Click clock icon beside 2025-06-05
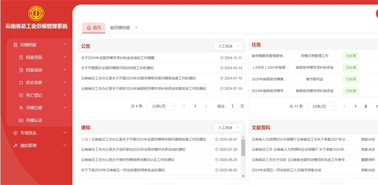Image resolution: width=378 pixels, height=185 pixels. coord(217,170)
